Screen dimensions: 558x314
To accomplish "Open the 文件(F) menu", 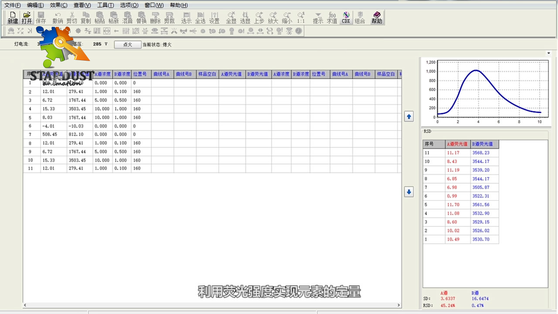I will point(12,5).
